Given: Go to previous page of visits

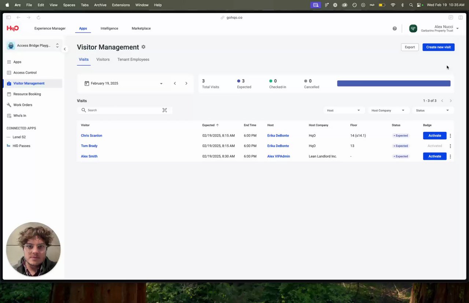Looking at the screenshot, I should tap(442, 101).
